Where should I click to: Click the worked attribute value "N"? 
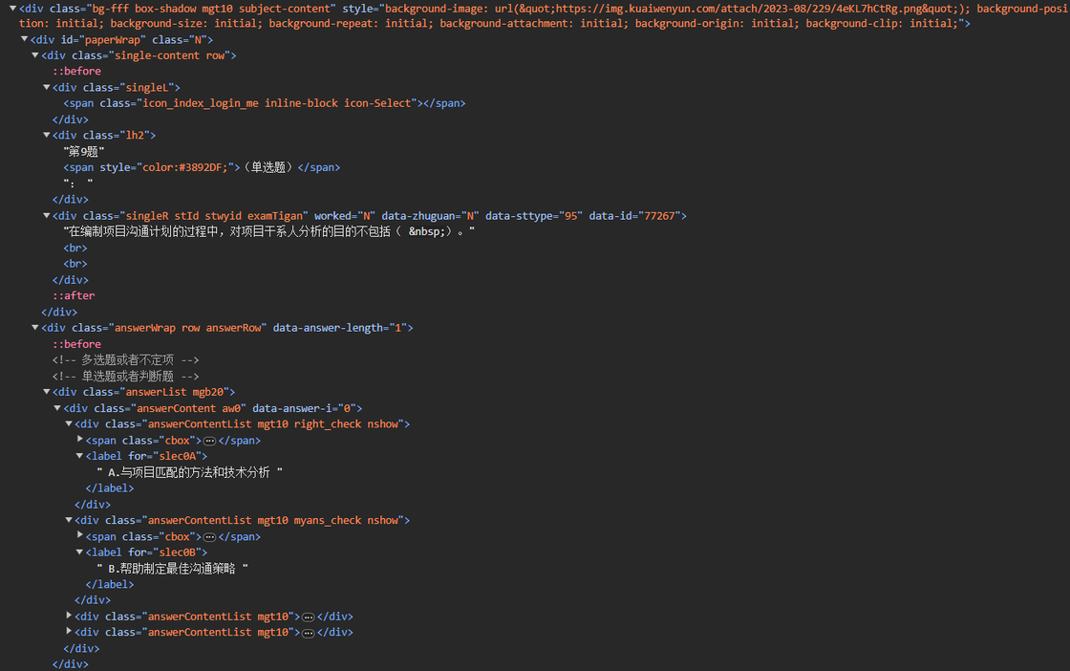coord(365,216)
